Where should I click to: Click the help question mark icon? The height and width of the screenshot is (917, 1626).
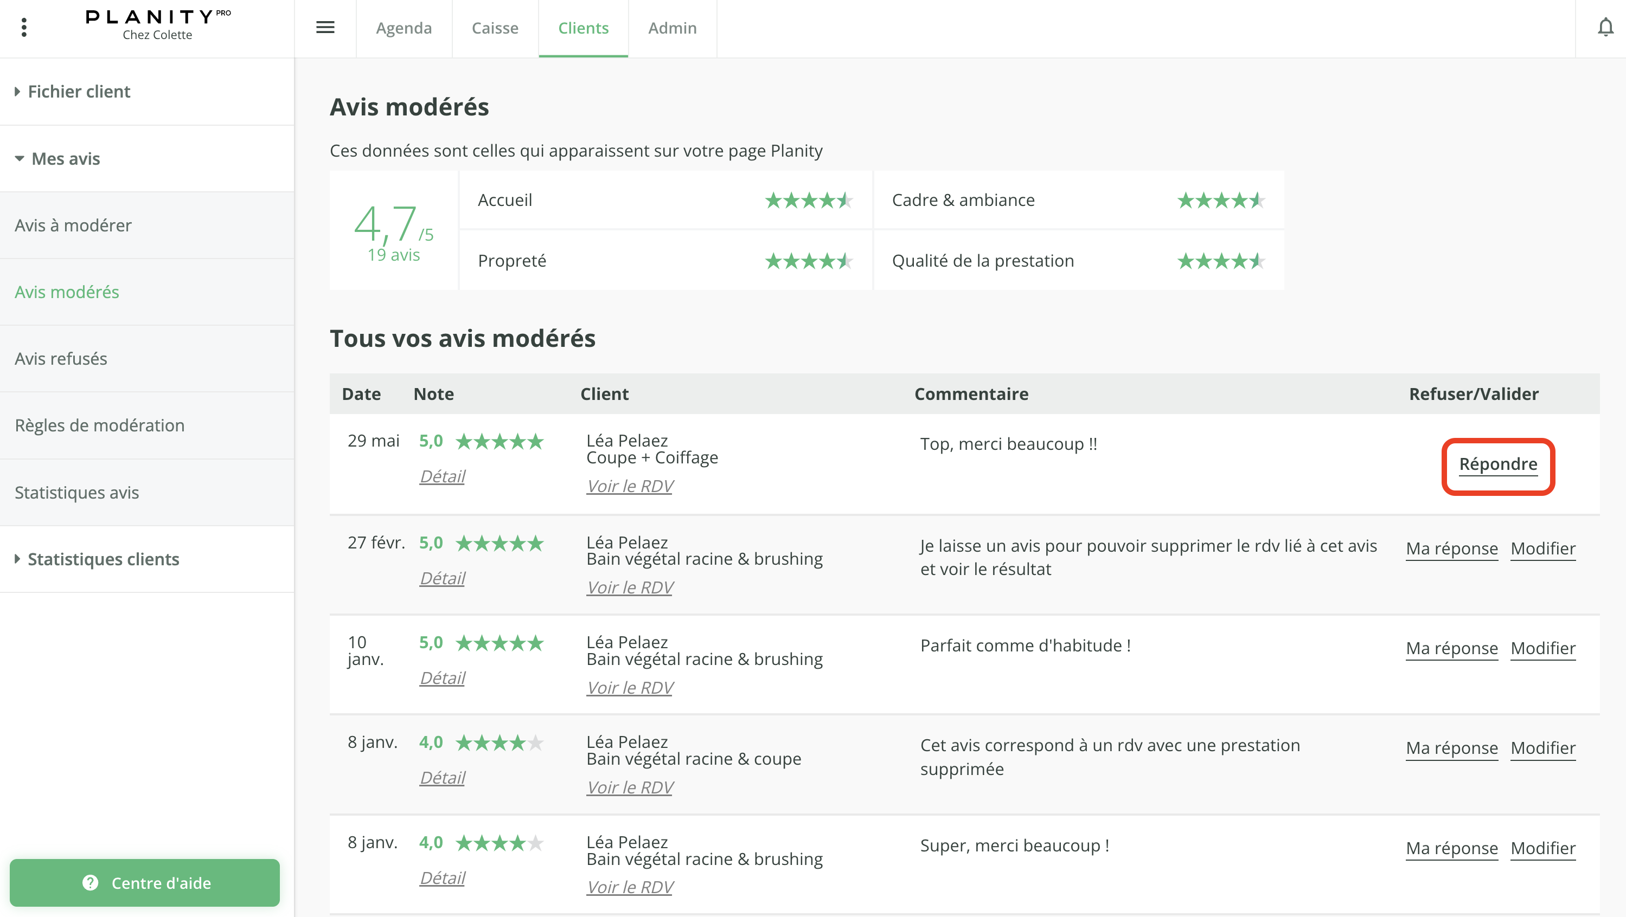(90, 882)
